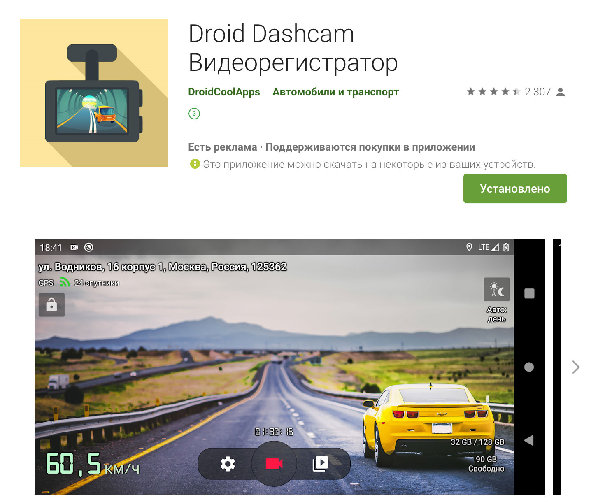Open the Автомобили и транспорт category
Image resolution: width=591 pixels, height=502 pixels.
tap(335, 92)
